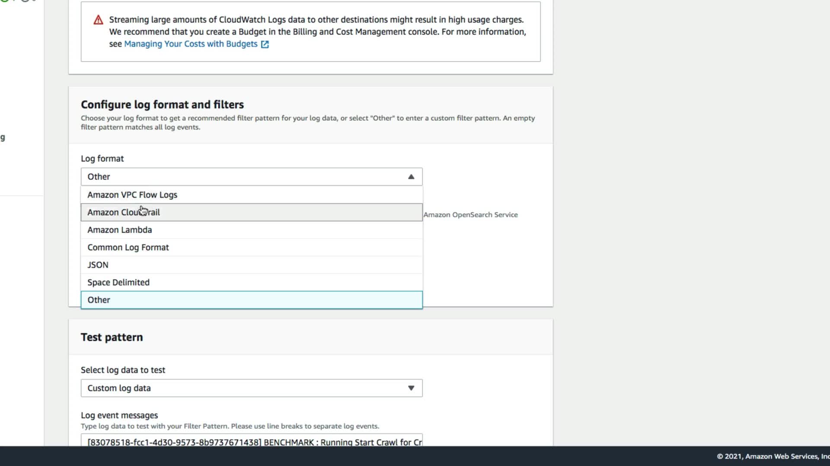
Task: Click inside the Log event messages textbox
Action: click(251, 441)
